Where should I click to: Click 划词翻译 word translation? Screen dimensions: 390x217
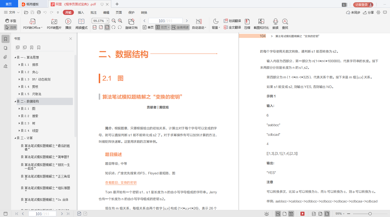(232, 21)
